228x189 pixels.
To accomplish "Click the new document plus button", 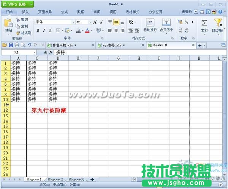I will (x=200, y=45).
